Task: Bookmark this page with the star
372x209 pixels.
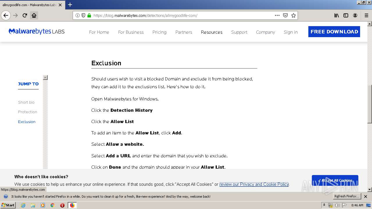Action: click(294, 15)
